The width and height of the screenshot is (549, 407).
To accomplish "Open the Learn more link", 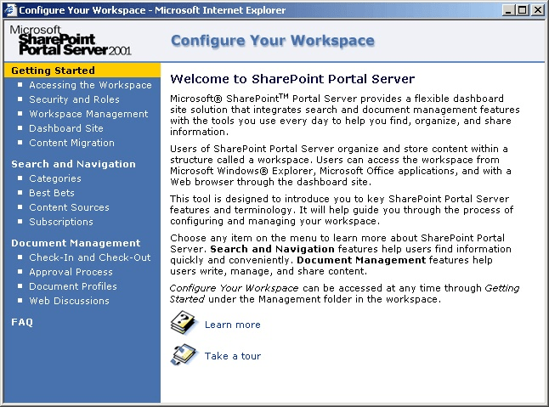I will 232,325.
